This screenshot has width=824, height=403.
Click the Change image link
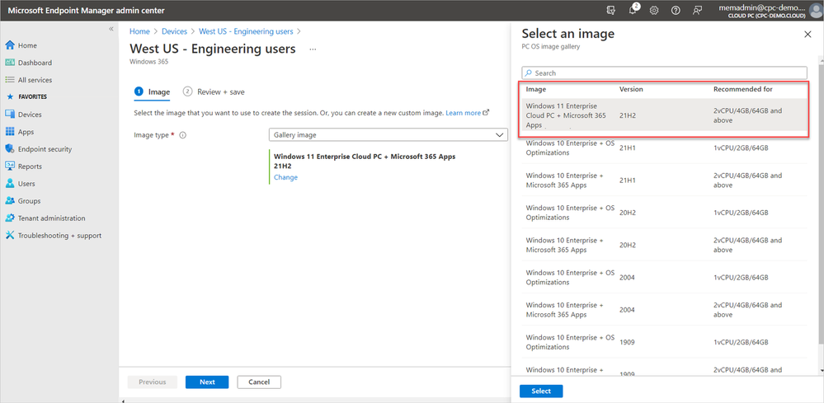285,177
